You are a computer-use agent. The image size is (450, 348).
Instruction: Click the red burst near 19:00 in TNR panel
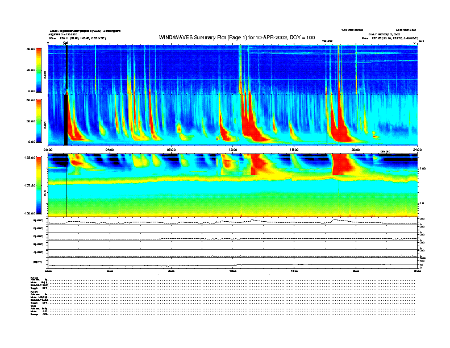click(341, 164)
